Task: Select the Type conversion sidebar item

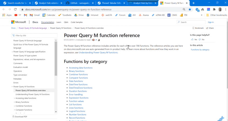Action: (20, 75)
